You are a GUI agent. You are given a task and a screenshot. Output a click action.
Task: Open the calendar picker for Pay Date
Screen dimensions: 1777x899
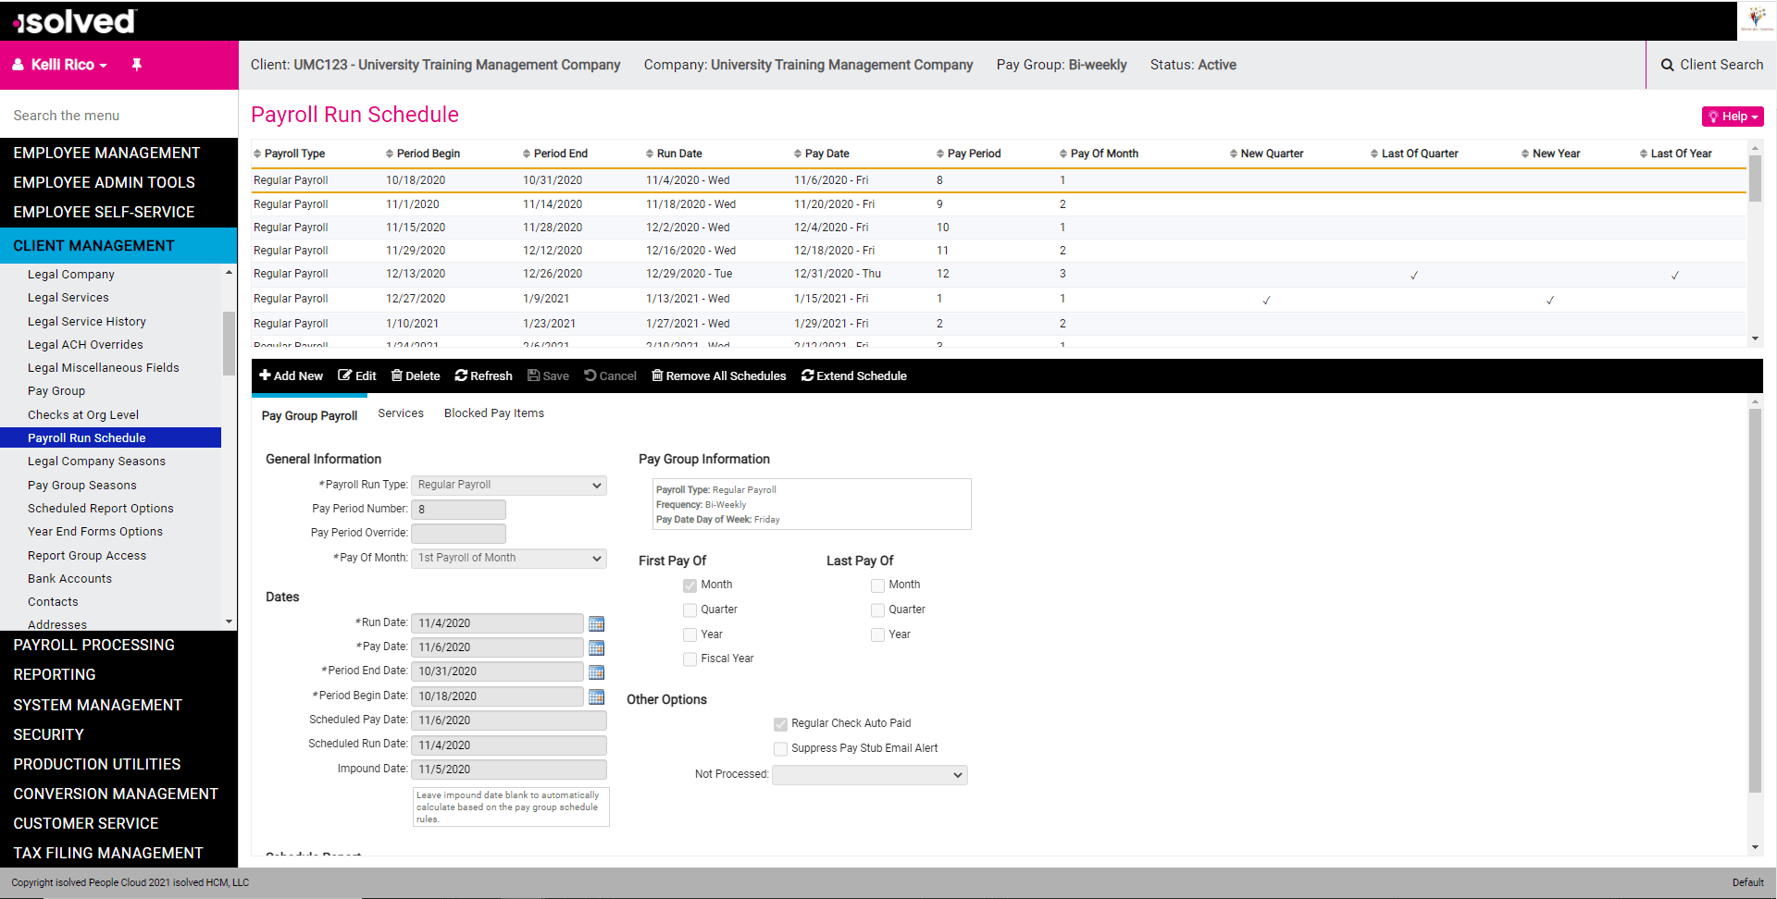596,647
